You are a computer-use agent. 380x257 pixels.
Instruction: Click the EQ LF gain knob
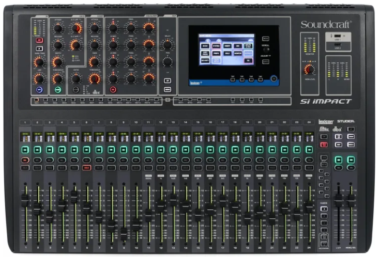coord(113,78)
